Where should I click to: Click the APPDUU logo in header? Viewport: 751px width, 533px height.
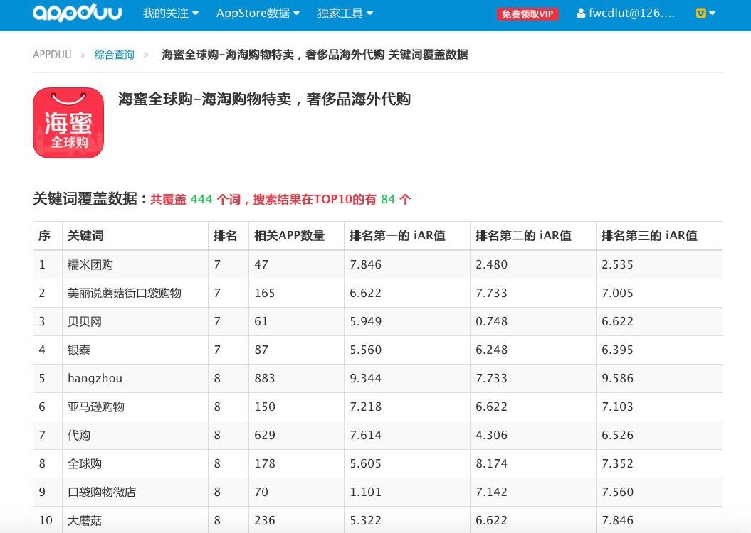coord(77,14)
